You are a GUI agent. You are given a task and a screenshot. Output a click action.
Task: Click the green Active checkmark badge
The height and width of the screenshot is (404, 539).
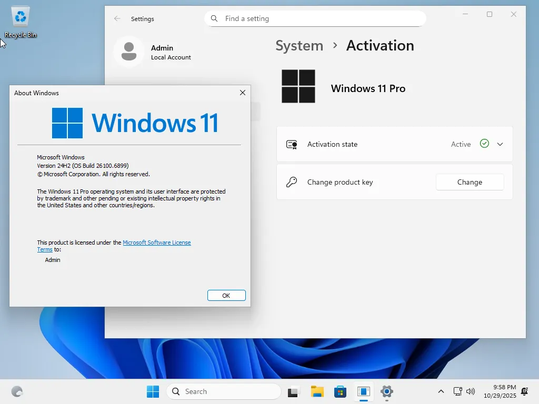coord(484,144)
